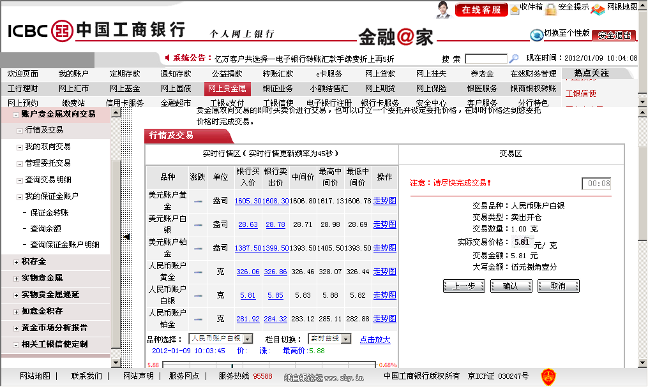The image size is (648, 387).
Task: Click 点击放大 enlarge chart link
Action: (375, 340)
